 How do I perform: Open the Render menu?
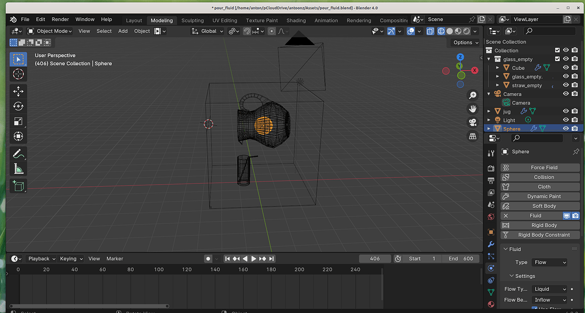[x=60, y=19]
